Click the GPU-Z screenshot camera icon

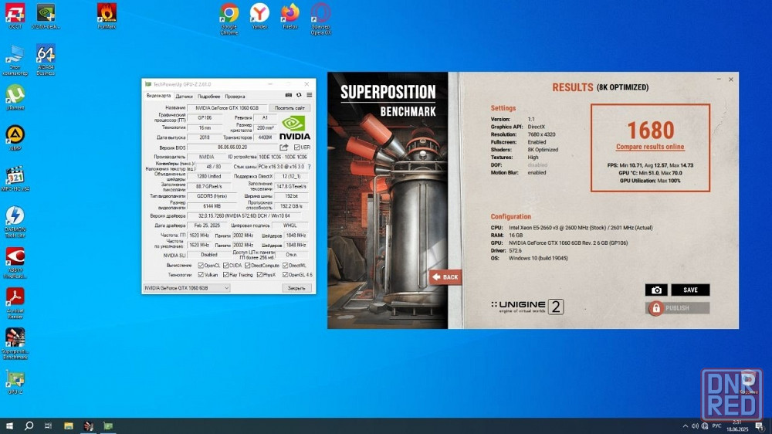point(289,95)
